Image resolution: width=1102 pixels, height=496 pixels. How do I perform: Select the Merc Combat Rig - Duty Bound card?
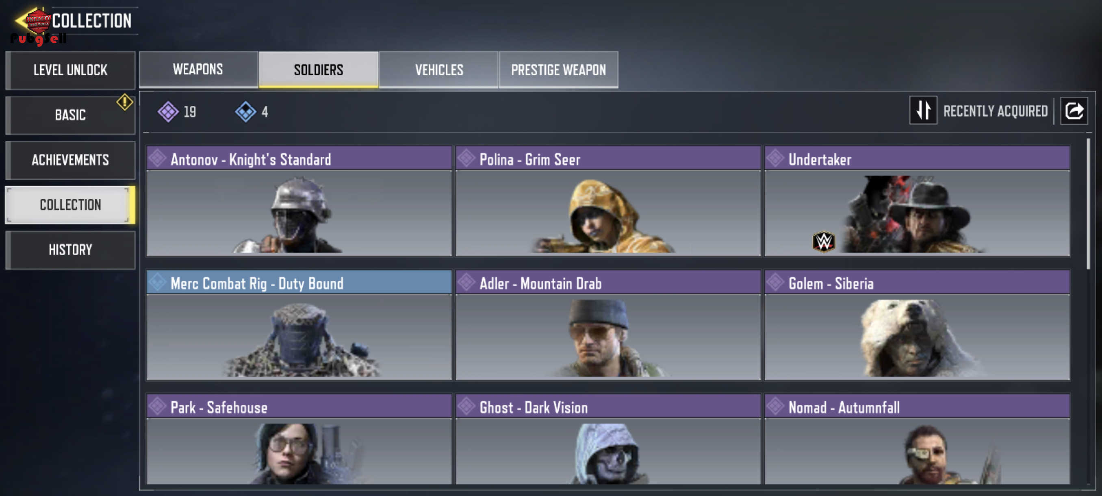299,325
